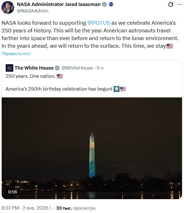Click The White House verified badge

[x=57, y=68]
